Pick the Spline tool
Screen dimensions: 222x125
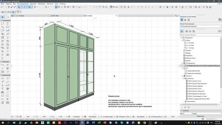point(2,99)
